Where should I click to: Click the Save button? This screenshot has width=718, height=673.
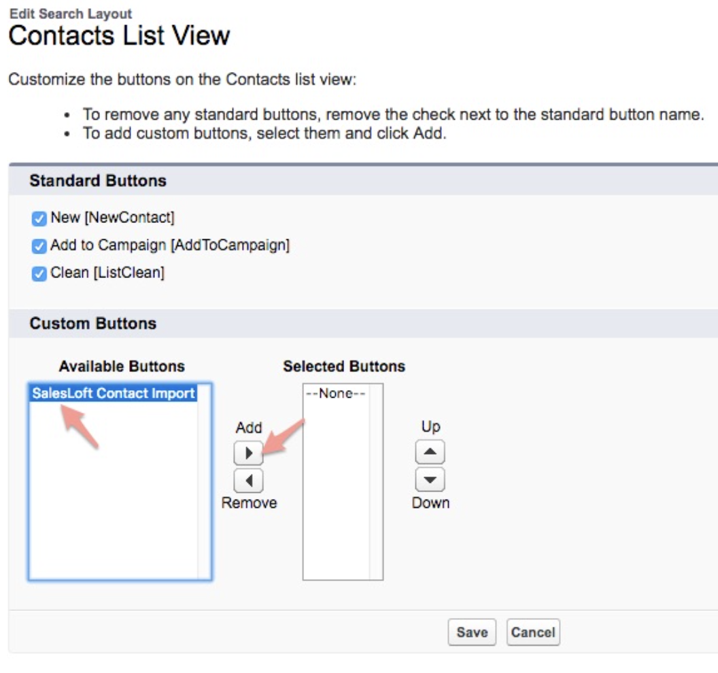[472, 632]
